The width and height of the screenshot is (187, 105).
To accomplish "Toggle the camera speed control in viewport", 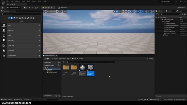I will tap(149, 11).
